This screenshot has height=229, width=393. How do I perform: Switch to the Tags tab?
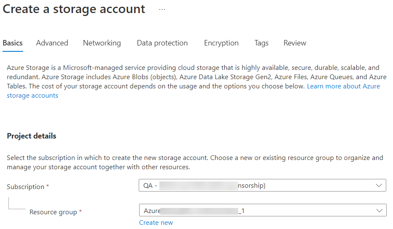(x=261, y=43)
